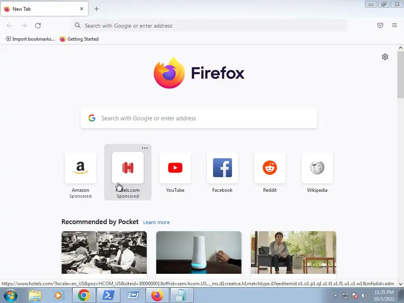Viewport: 404px width, 303px height.
Task: Open the white smart speaker story thumbnail
Action: click(x=199, y=252)
